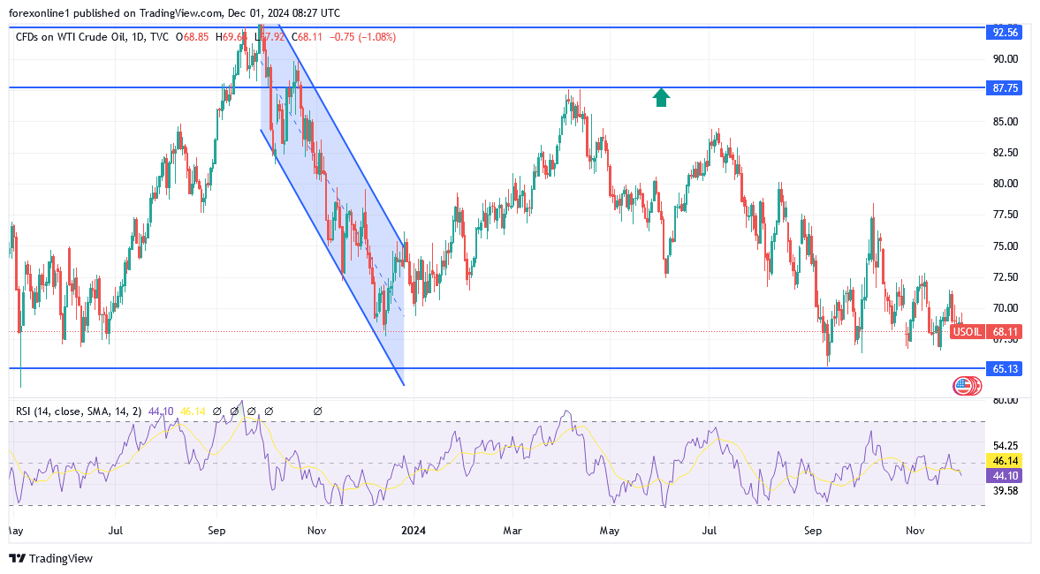Image resolution: width=1040 pixels, height=574 pixels.
Task: Select the 87.75 resistance price label
Action: tap(1006, 88)
